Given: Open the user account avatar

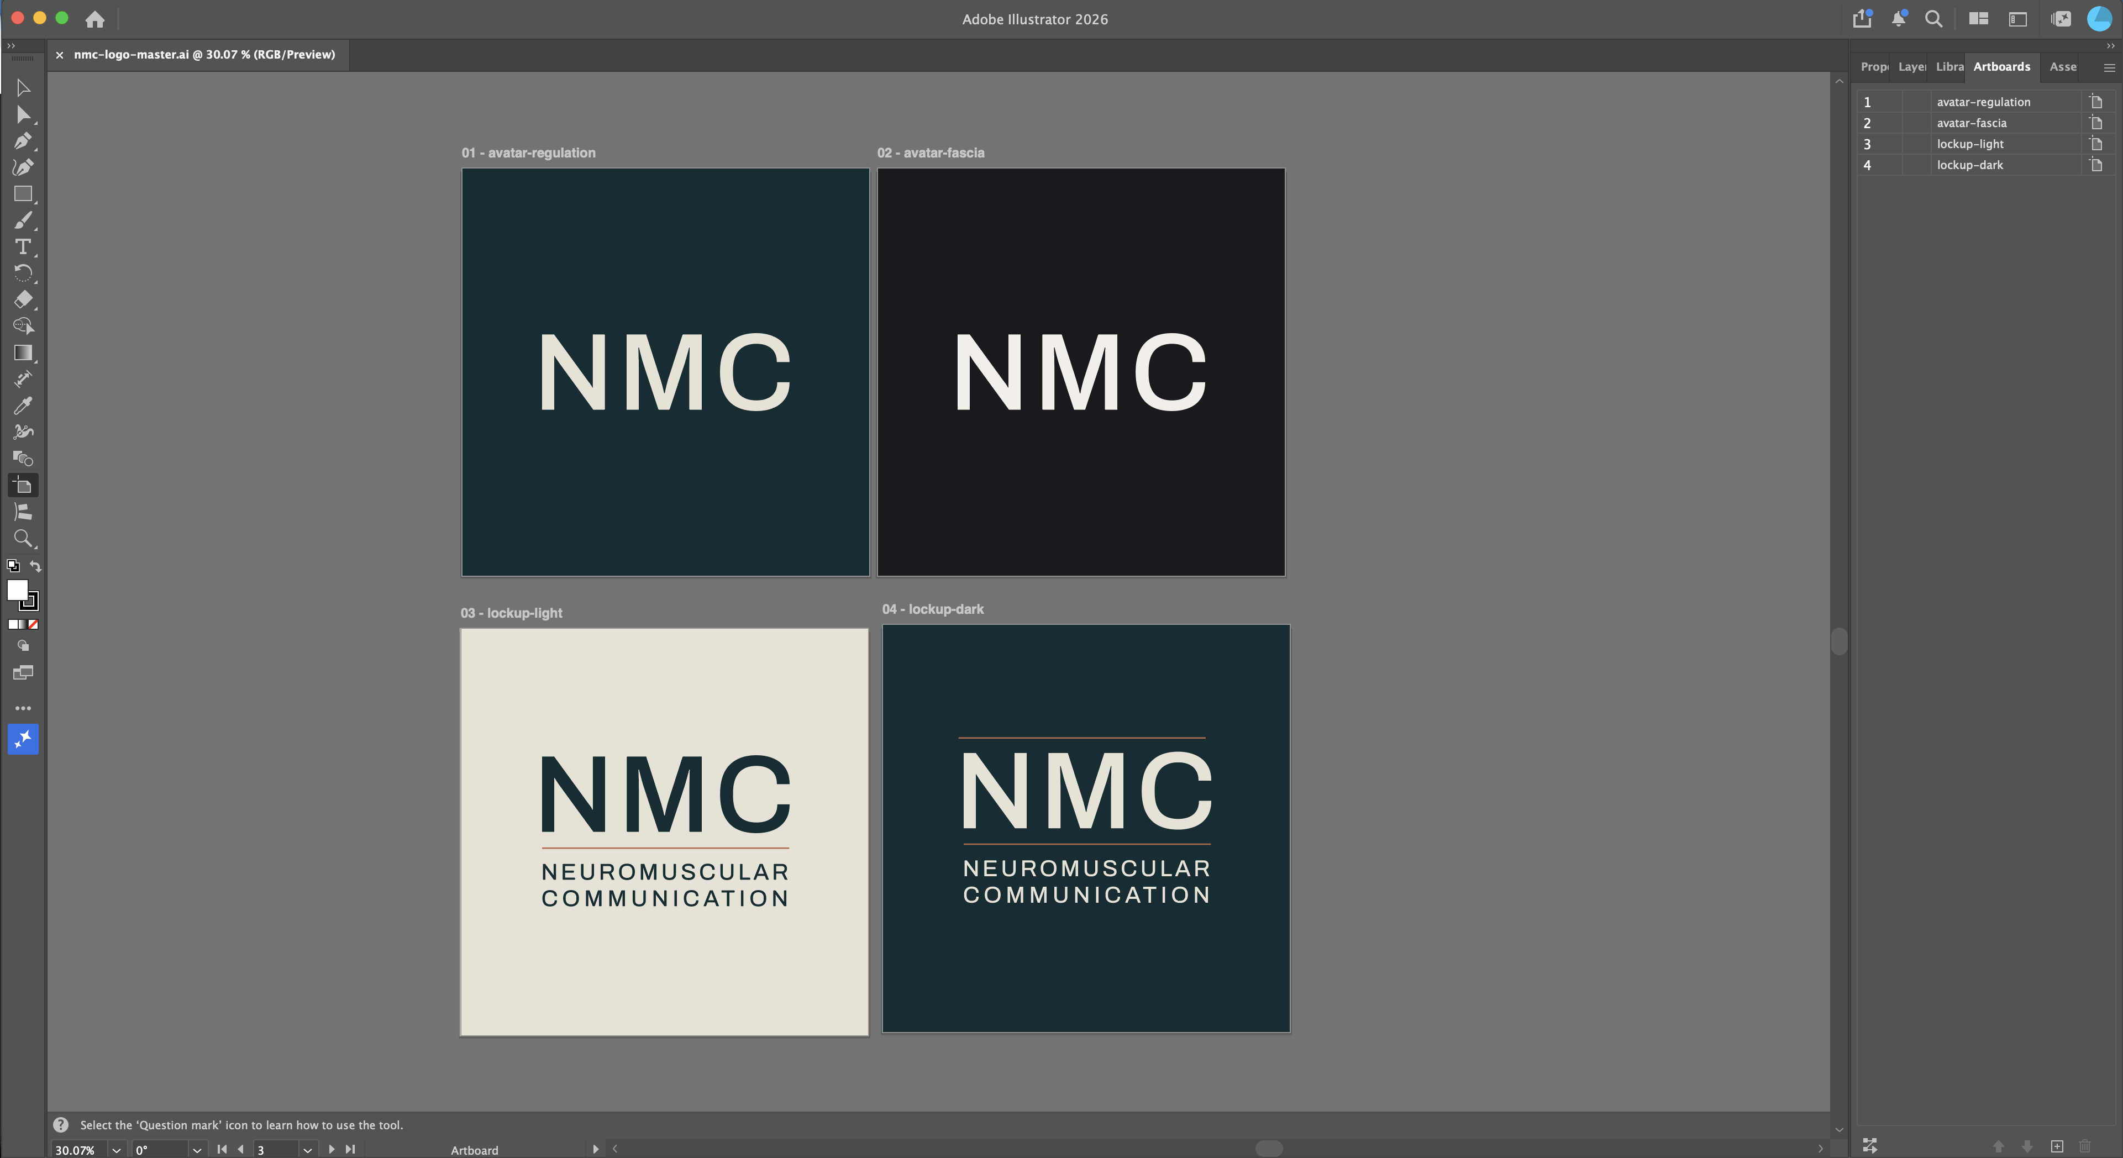Looking at the screenshot, I should pyautogui.click(x=2099, y=19).
